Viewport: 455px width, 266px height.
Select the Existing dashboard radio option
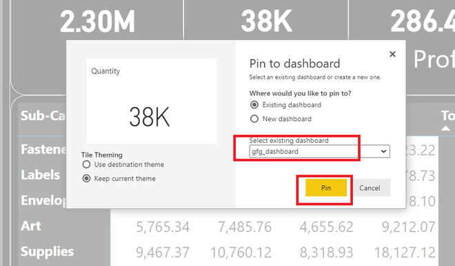pyautogui.click(x=254, y=104)
